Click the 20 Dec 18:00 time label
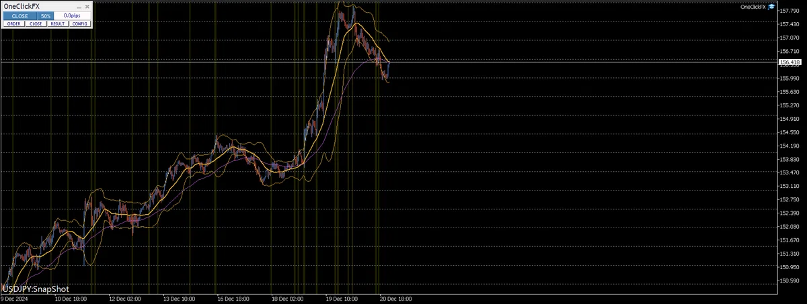This screenshot has height=304, width=807. click(x=396, y=299)
